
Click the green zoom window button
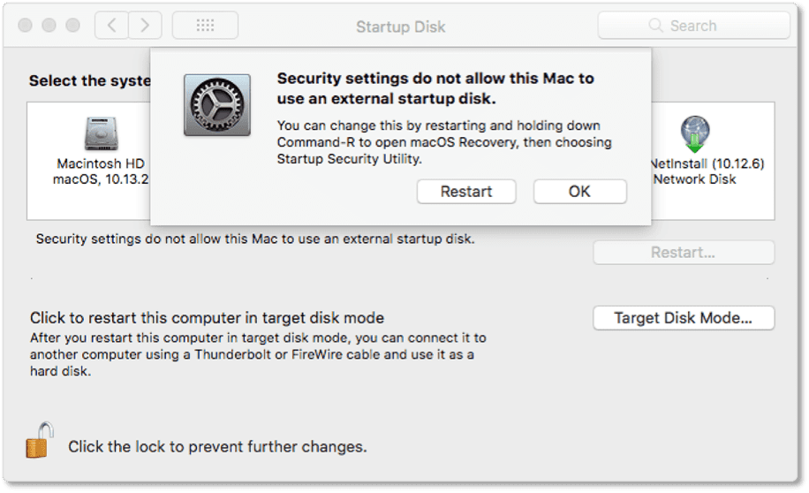(x=72, y=26)
